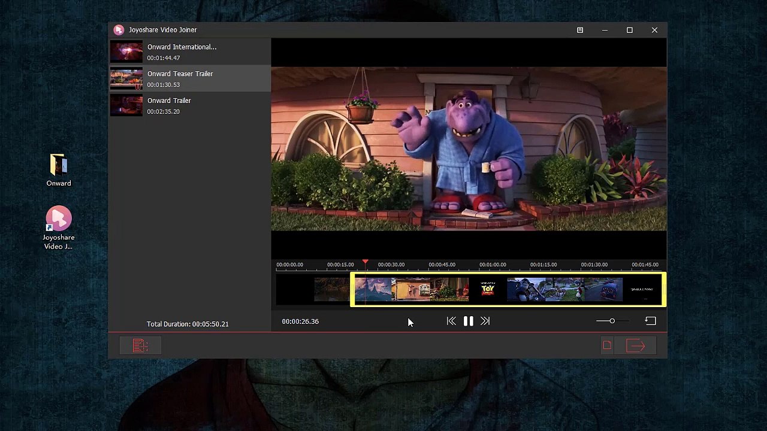Click the Onward Trailer thumbnail
Screen dimensions: 767x431
coord(126,105)
